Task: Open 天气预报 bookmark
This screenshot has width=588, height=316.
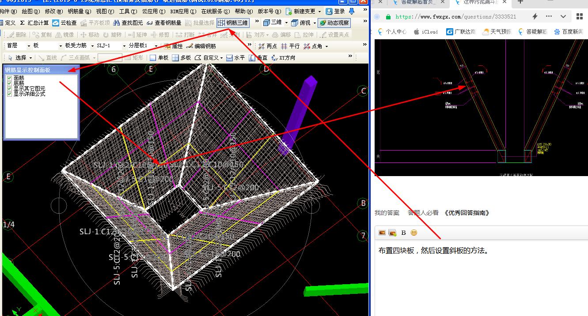Action: tap(497, 31)
